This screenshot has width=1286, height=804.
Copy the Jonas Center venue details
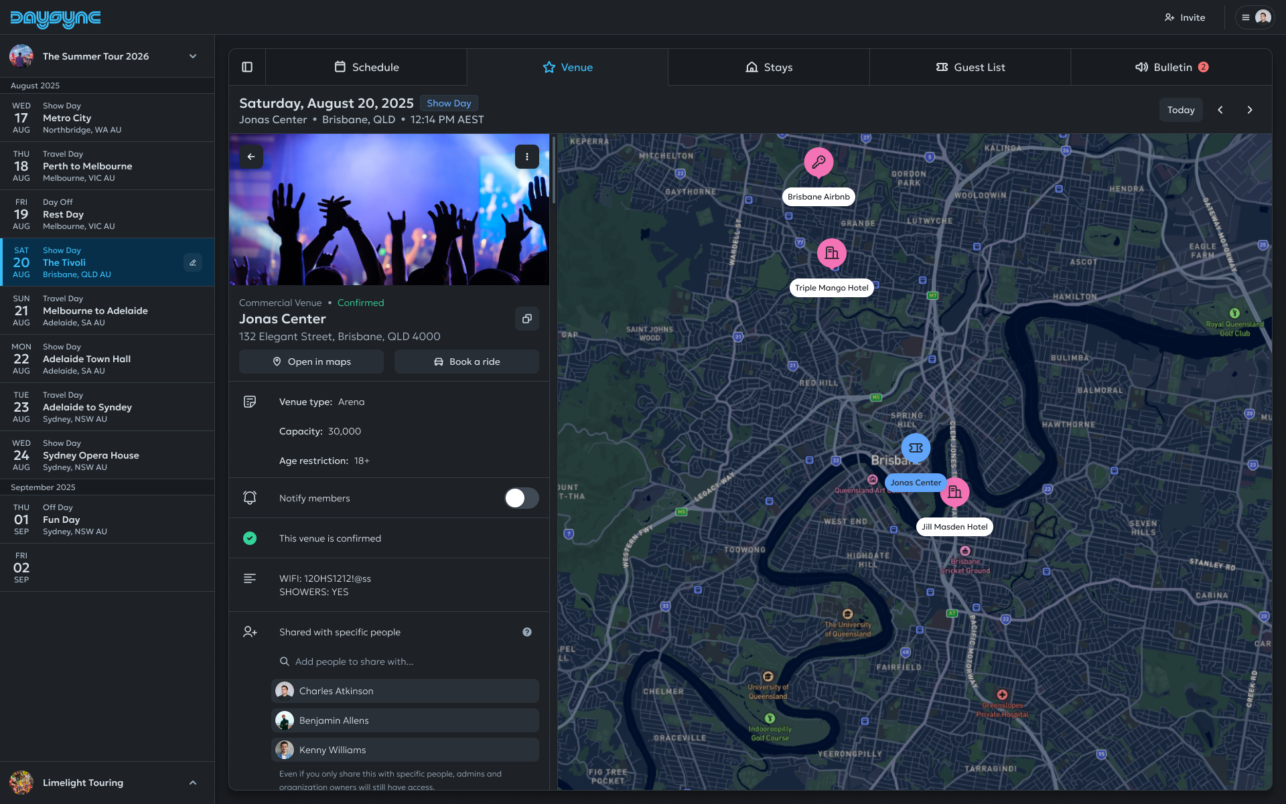(x=527, y=319)
